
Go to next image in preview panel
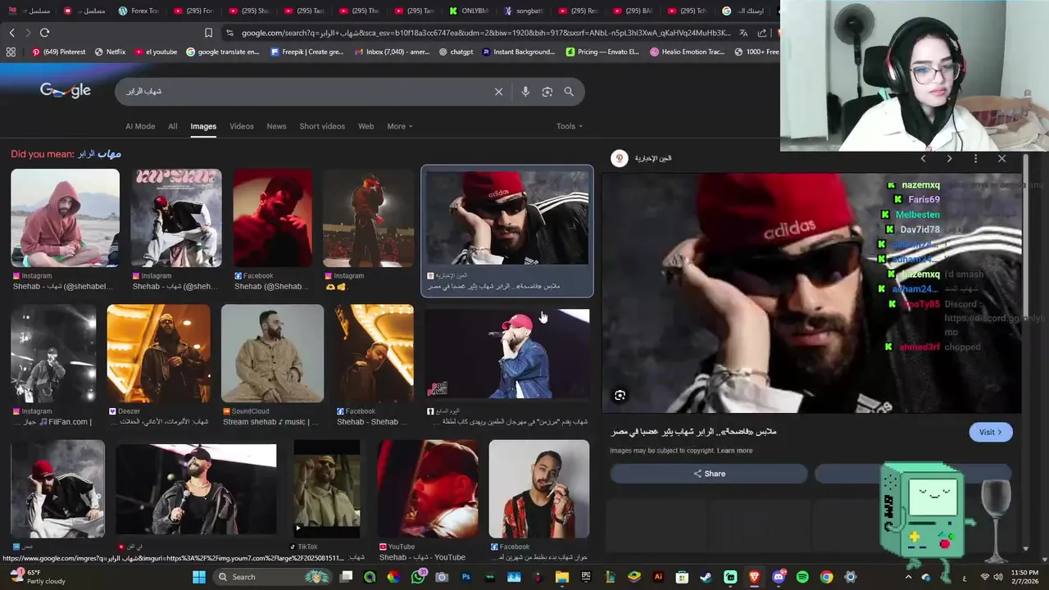click(949, 158)
